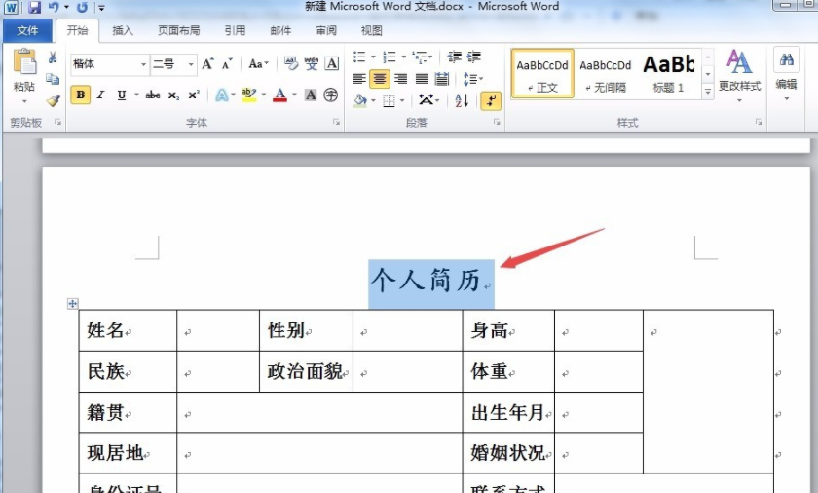The image size is (818, 493).
Task: Click the Cut scissors icon
Action: coord(53,58)
